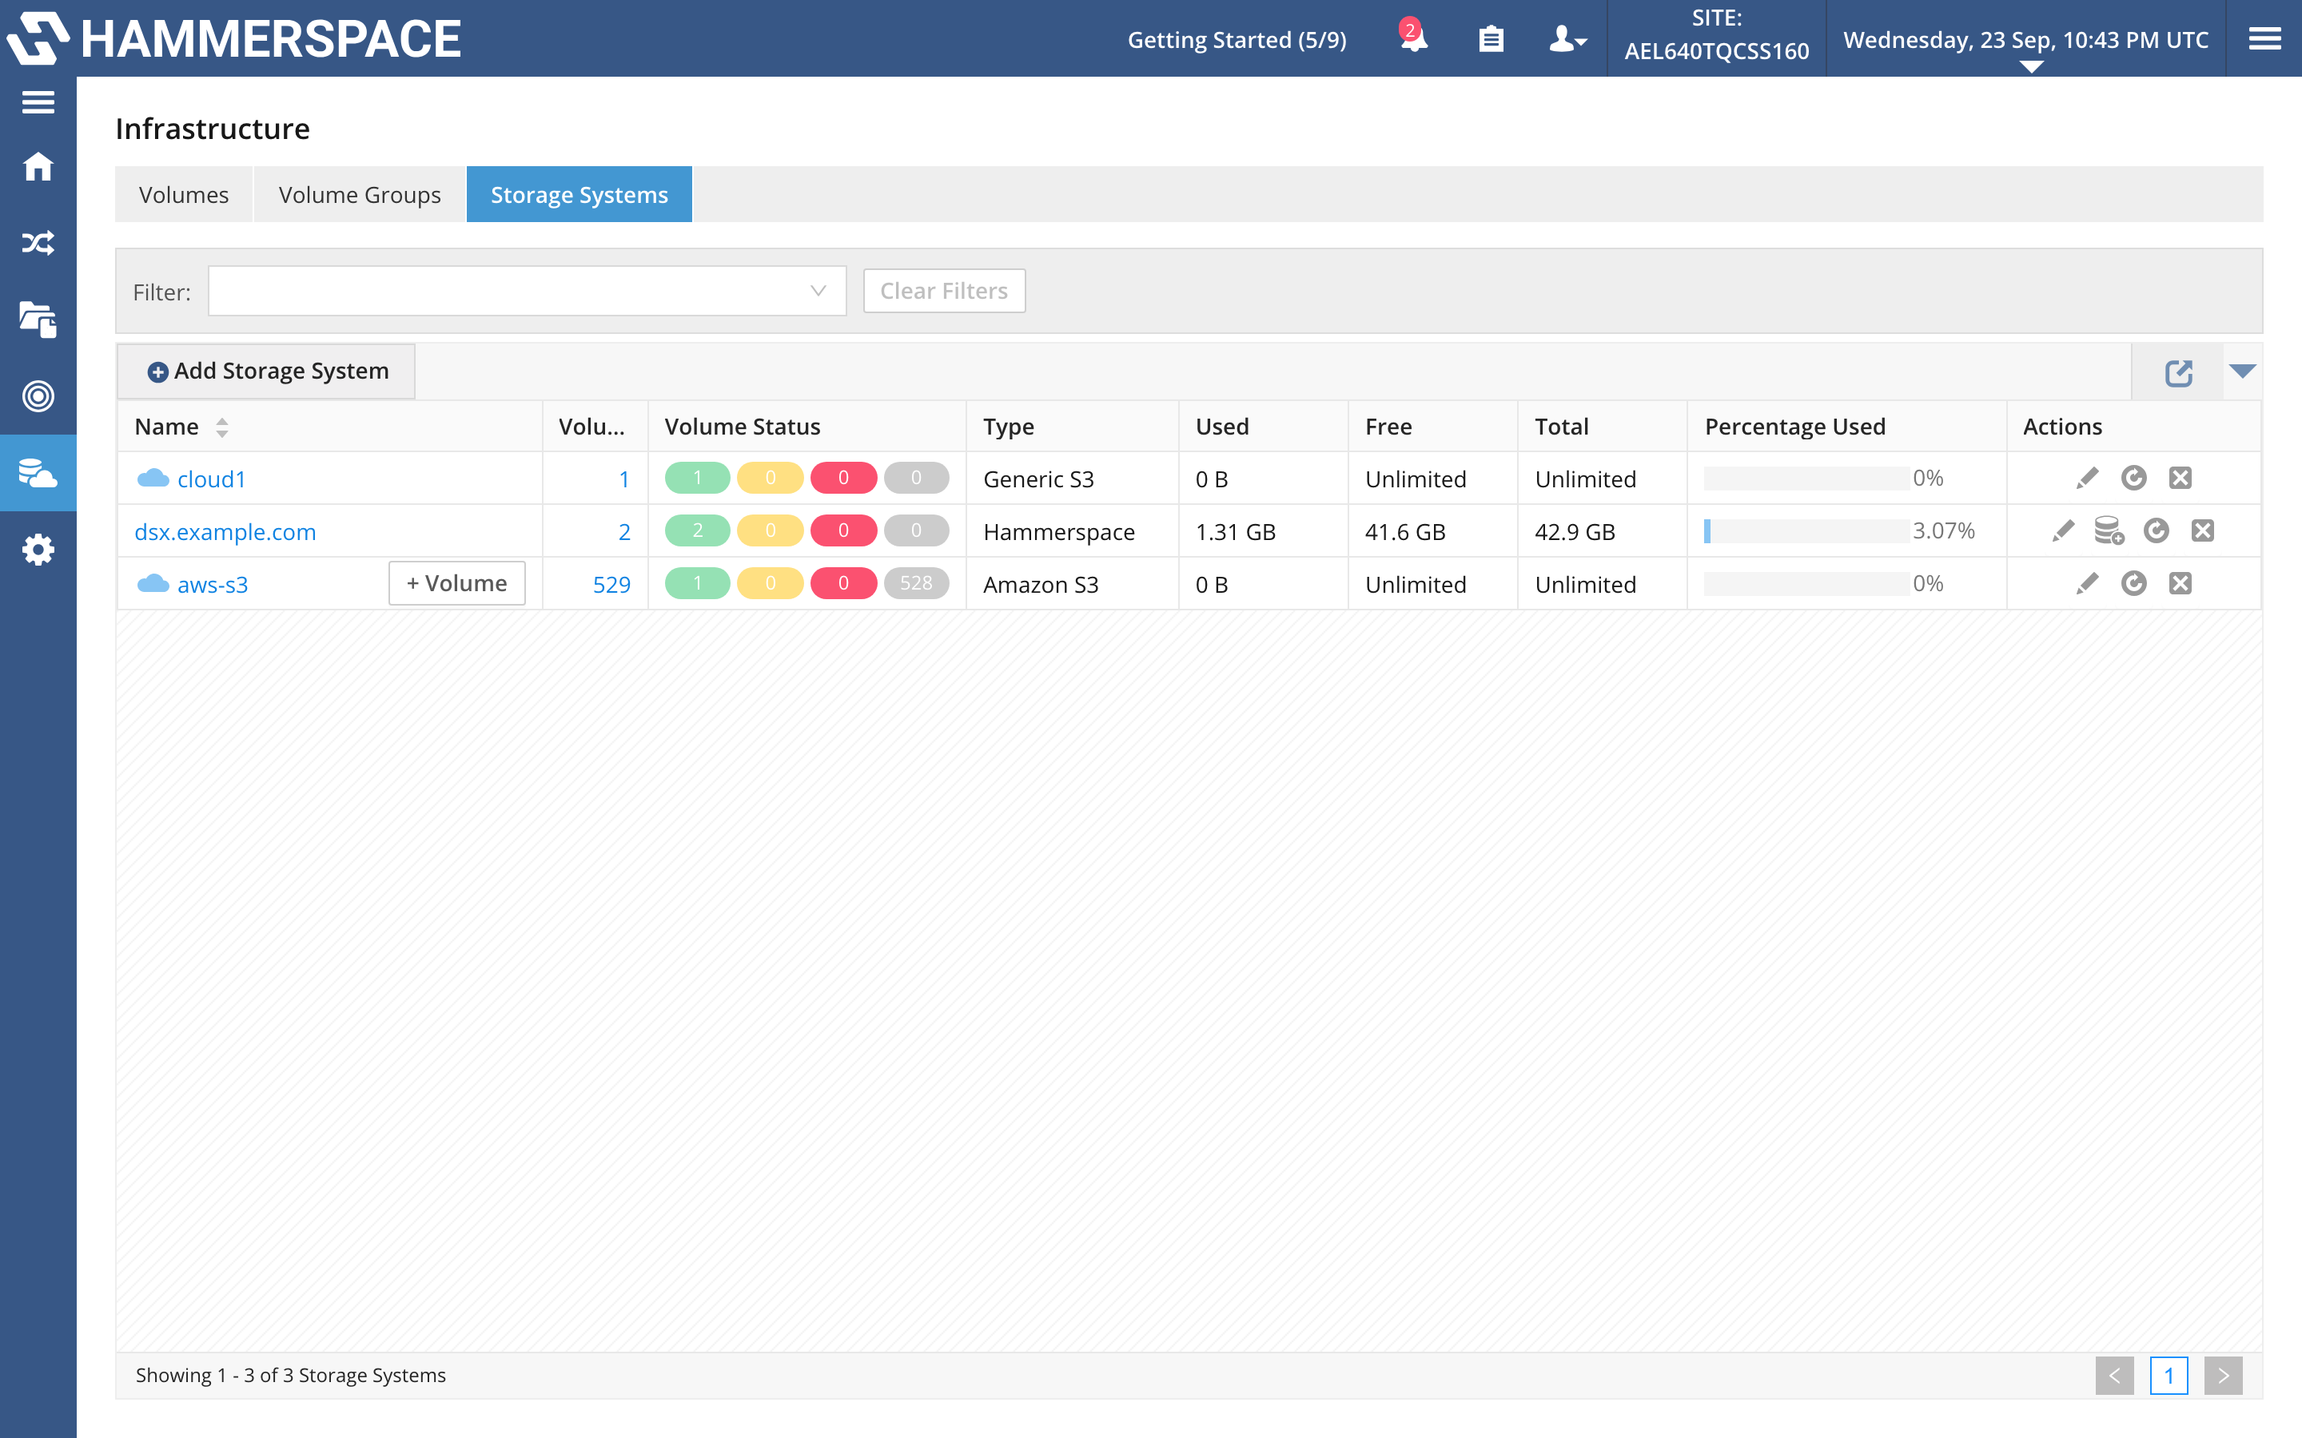The image size is (2302, 1438).
Task: Click the green status badge for cloud1
Action: 697,478
